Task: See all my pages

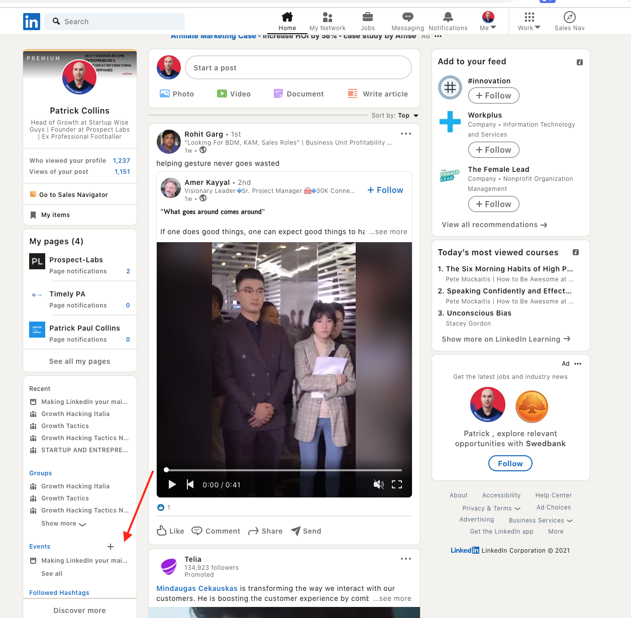Action: 79,361
